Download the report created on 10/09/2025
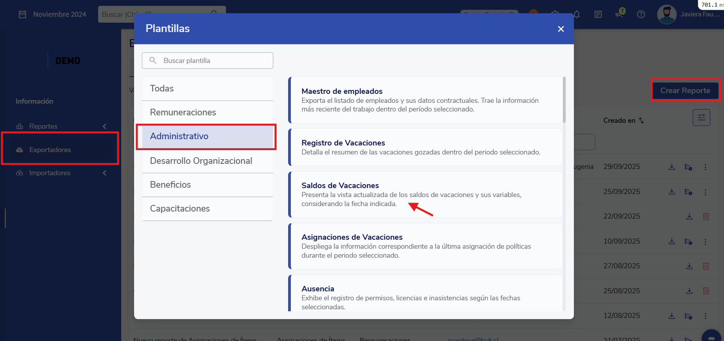724x341 pixels. (672, 242)
